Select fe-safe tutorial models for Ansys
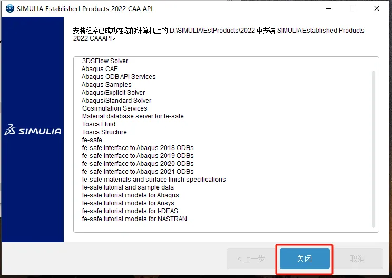The image size is (392, 278). (128, 203)
